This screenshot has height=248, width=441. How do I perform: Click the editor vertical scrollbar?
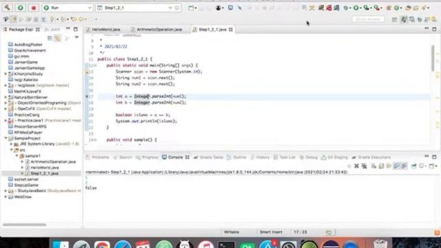click(433, 58)
